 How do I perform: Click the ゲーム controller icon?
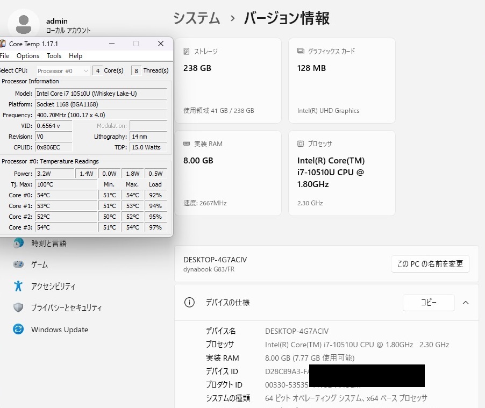click(x=18, y=264)
